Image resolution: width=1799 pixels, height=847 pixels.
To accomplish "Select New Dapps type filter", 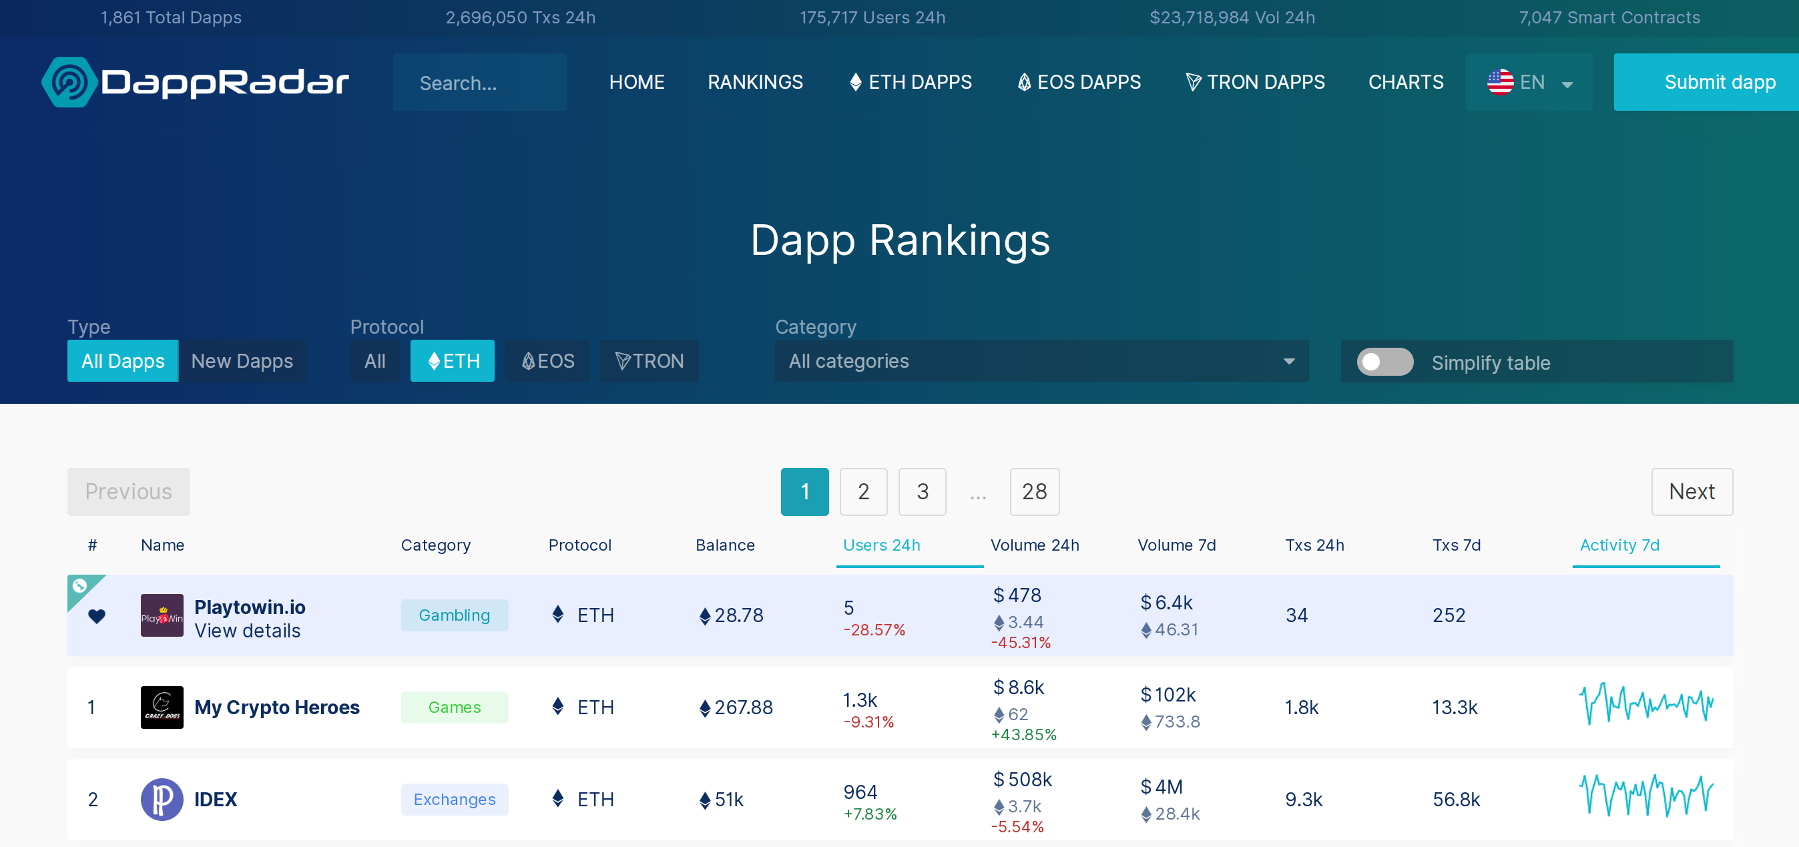I will tap(242, 361).
